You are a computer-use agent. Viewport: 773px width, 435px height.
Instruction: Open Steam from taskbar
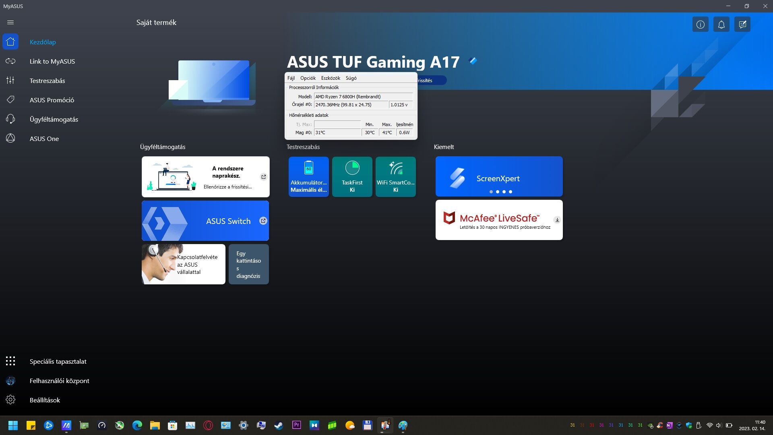pos(279,425)
